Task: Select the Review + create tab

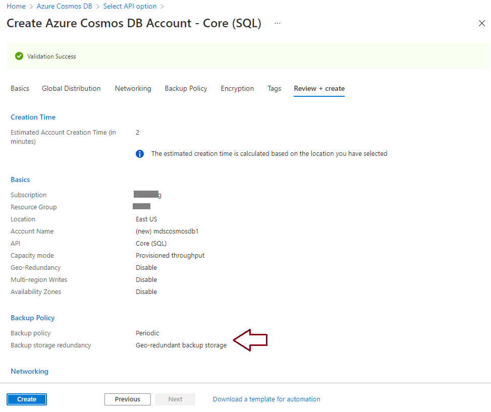Action: (x=319, y=89)
